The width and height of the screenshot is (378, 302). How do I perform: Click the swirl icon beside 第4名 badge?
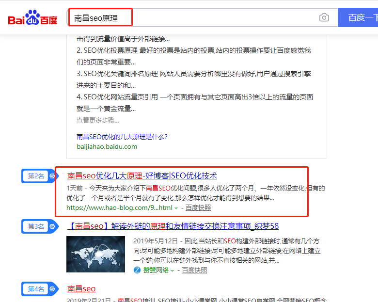click(x=52, y=289)
